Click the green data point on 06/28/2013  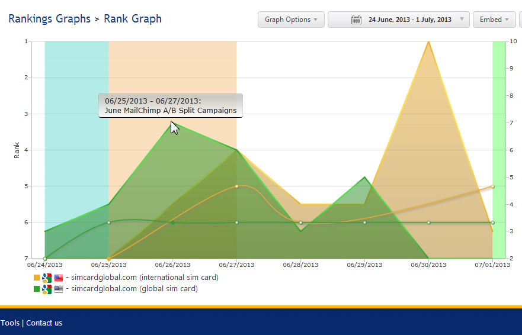[301, 223]
